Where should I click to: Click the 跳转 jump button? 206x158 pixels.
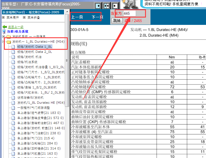point(117,21)
